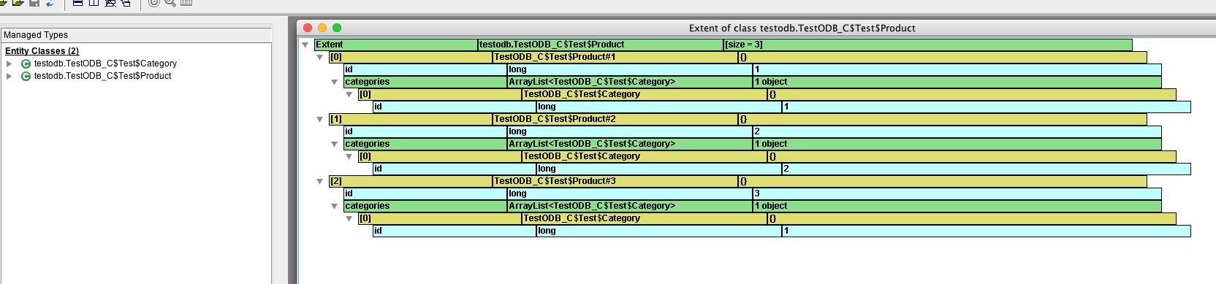Click the tile vertically toolbar icon

pyautogui.click(x=94, y=3)
